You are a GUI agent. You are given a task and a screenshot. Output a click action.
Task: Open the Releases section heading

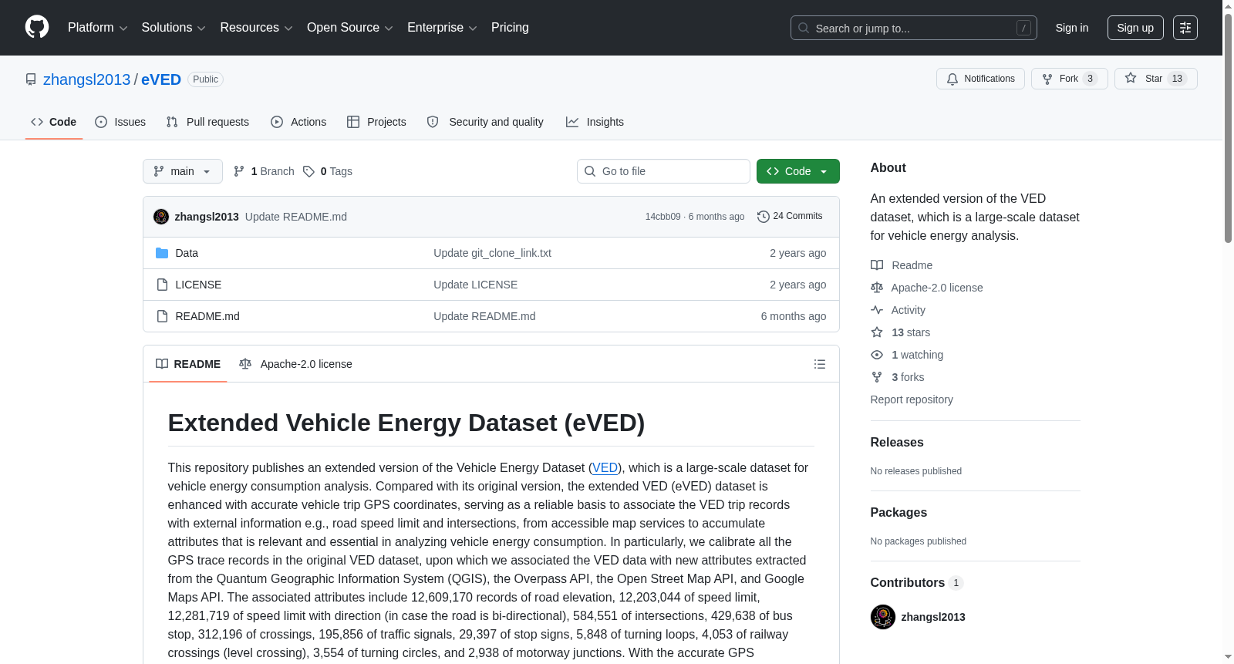pyautogui.click(x=897, y=442)
